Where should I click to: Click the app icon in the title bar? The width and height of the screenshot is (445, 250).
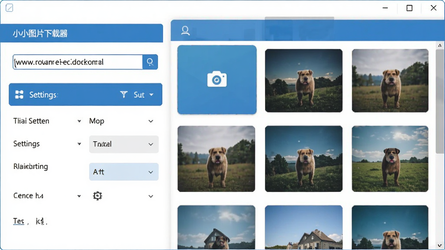point(9,8)
